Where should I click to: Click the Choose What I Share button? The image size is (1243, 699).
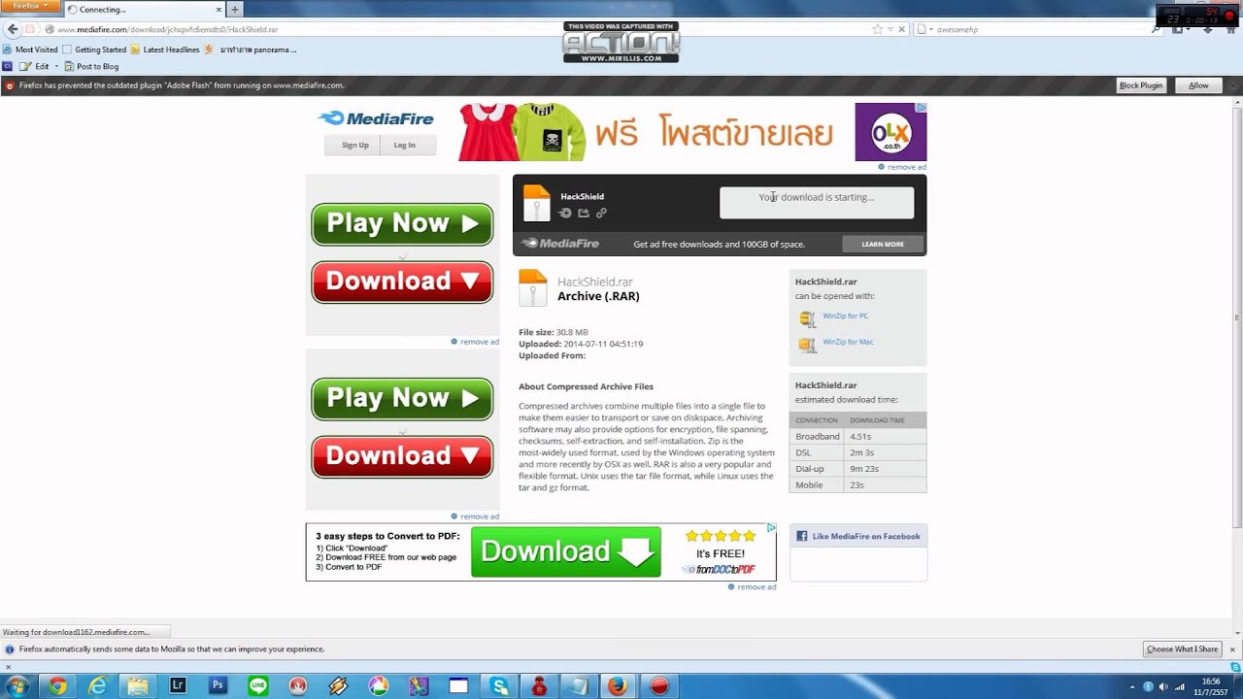point(1183,649)
